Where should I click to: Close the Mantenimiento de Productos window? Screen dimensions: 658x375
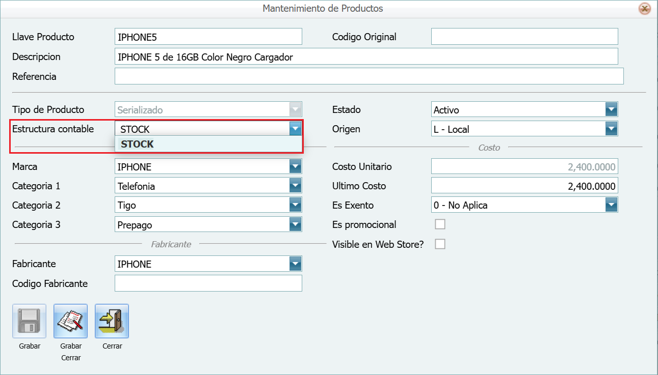645,9
